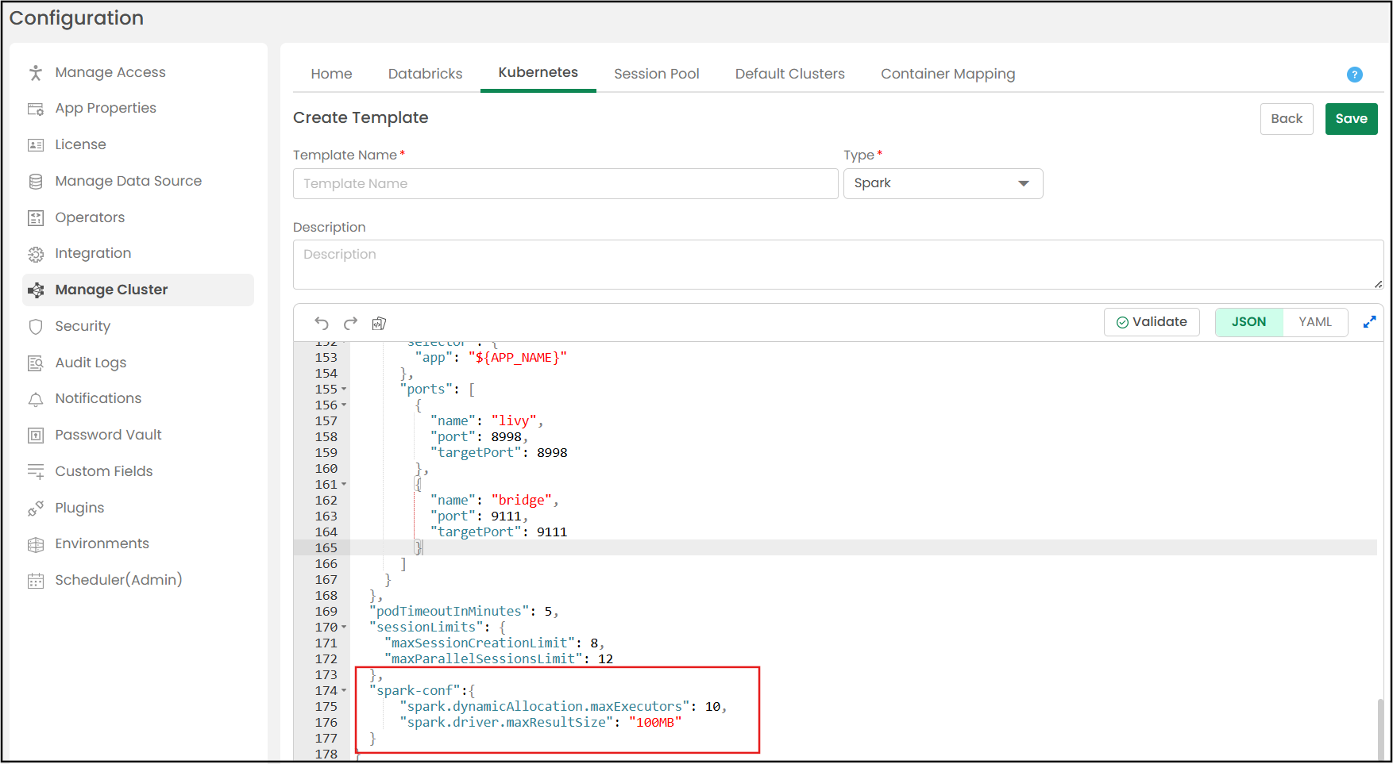Viewport: 1393px width, 764px height.
Task: Fold the spark-conf block at line 174
Action: [344, 691]
